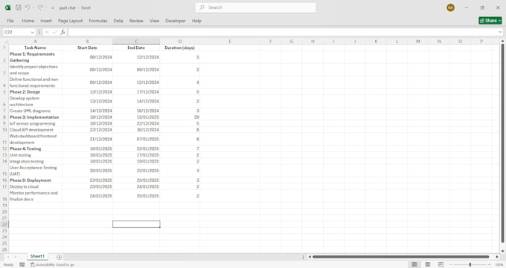
Task: Add a new sheet with plus icon
Action: click(59, 257)
